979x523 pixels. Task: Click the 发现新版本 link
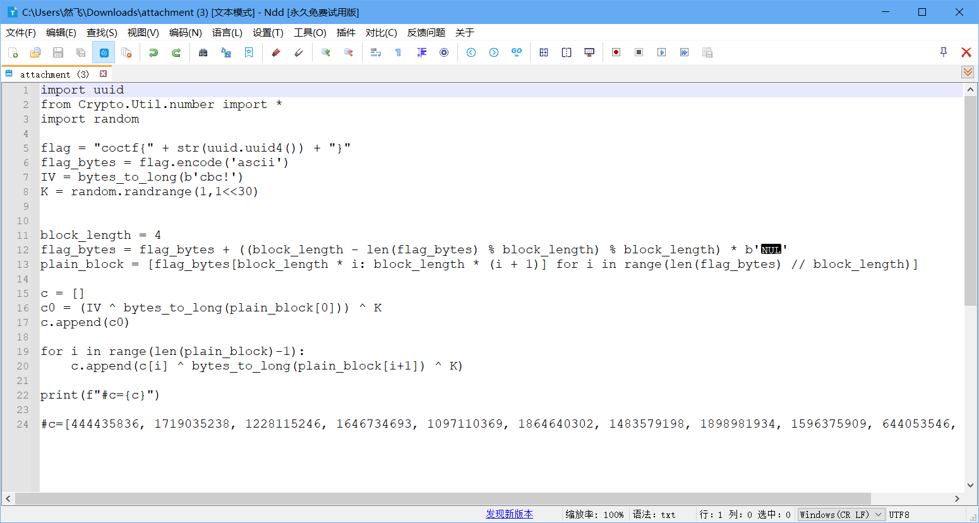tap(509, 514)
